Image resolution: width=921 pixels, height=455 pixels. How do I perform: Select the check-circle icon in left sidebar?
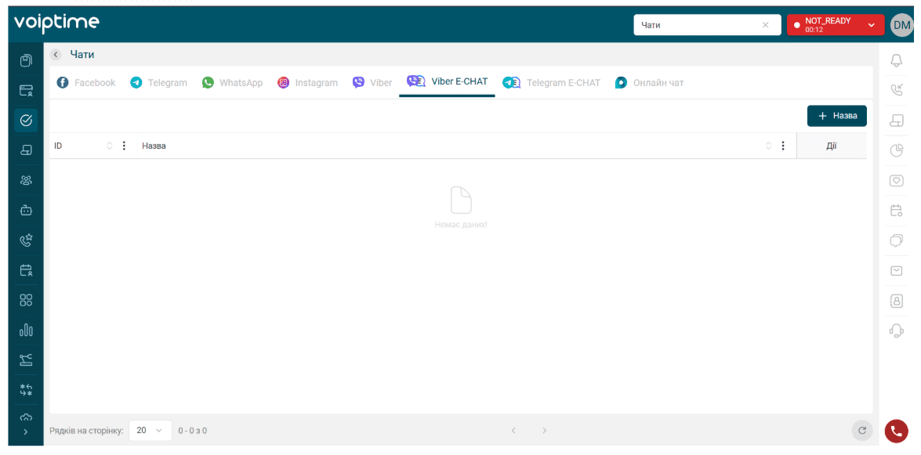tap(26, 121)
